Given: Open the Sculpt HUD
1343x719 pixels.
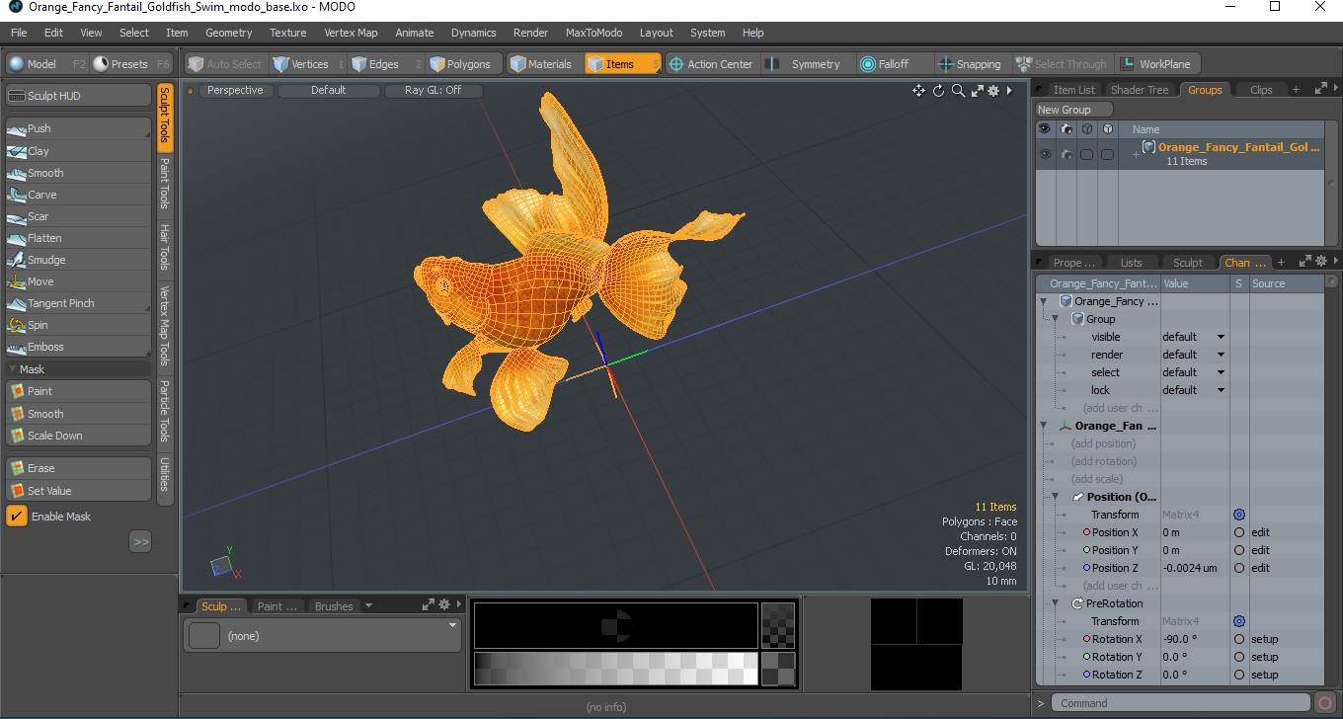Looking at the screenshot, I should [x=78, y=96].
